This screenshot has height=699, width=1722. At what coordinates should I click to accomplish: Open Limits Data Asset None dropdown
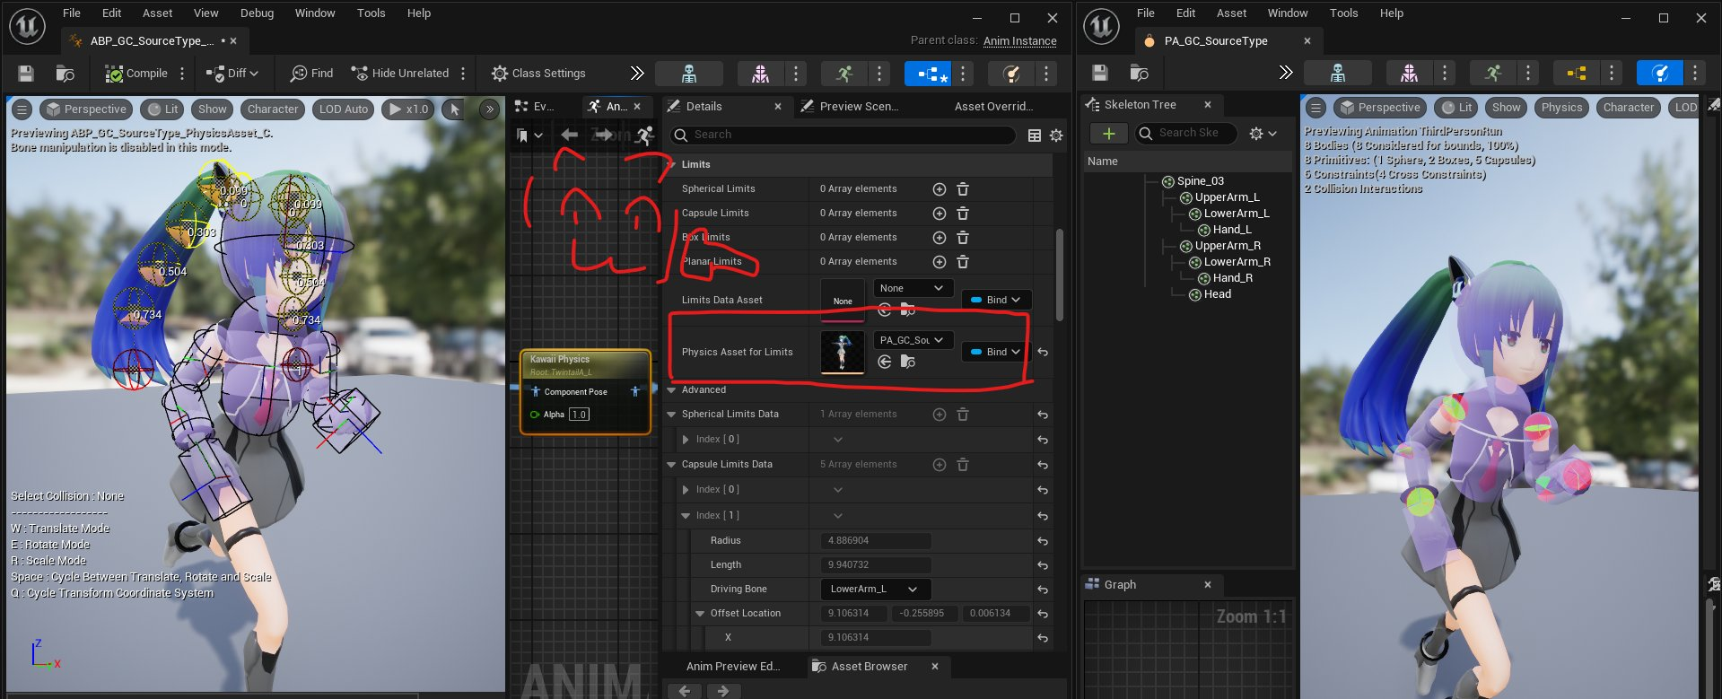click(x=913, y=288)
